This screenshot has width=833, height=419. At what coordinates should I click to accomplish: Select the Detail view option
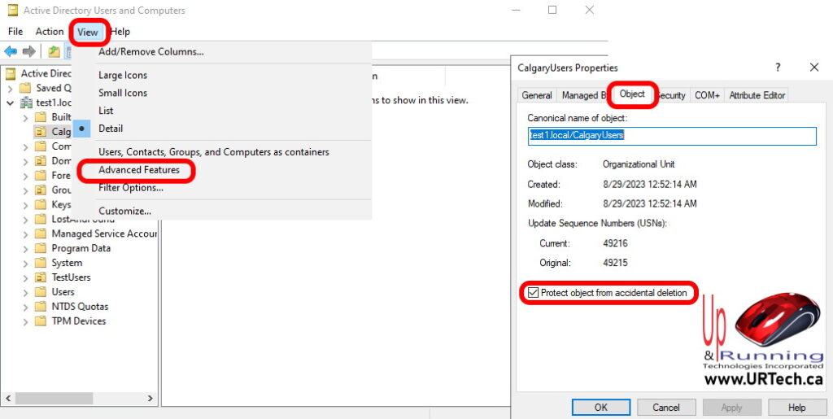tap(111, 129)
